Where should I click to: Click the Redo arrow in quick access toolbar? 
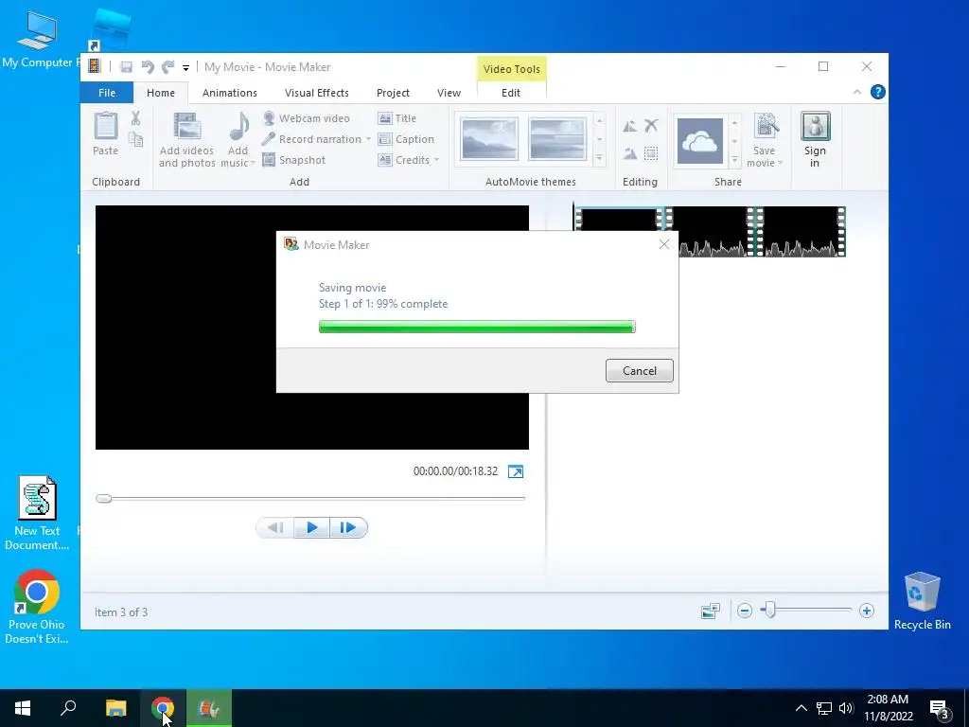pos(167,67)
